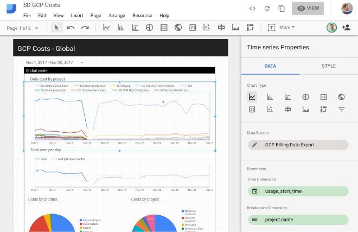Select the GCP Billing Data Export source
The height and width of the screenshot is (232, 358).
point(298,145)
